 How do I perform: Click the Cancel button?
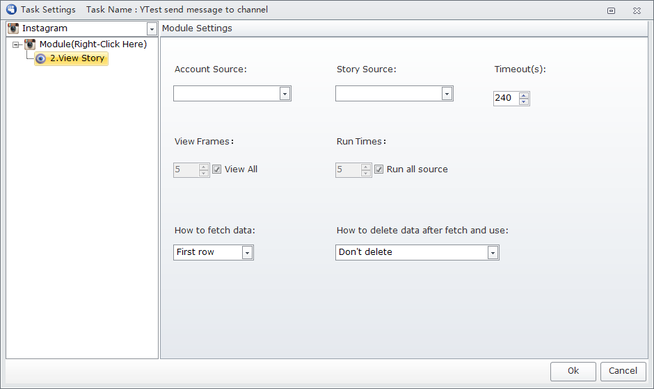(x=623, y=371)
